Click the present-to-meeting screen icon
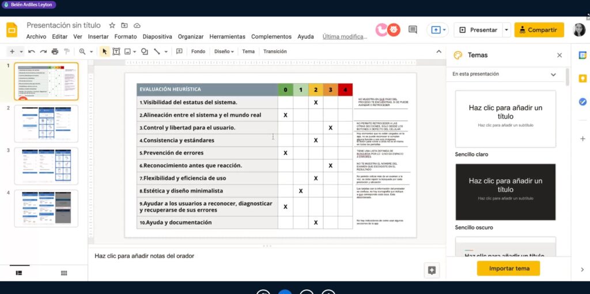Screen dimensions: 590x294 (436, 30)
